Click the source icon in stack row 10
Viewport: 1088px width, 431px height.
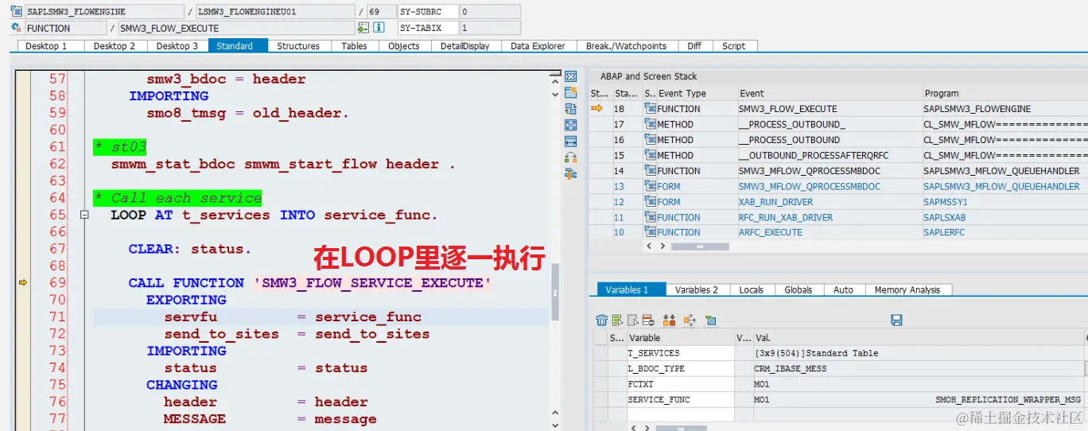[x=650, y=233]
